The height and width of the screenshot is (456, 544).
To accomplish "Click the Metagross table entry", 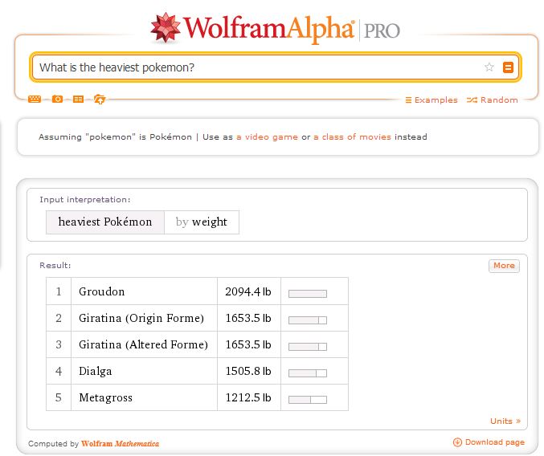I will pos(105,397).
